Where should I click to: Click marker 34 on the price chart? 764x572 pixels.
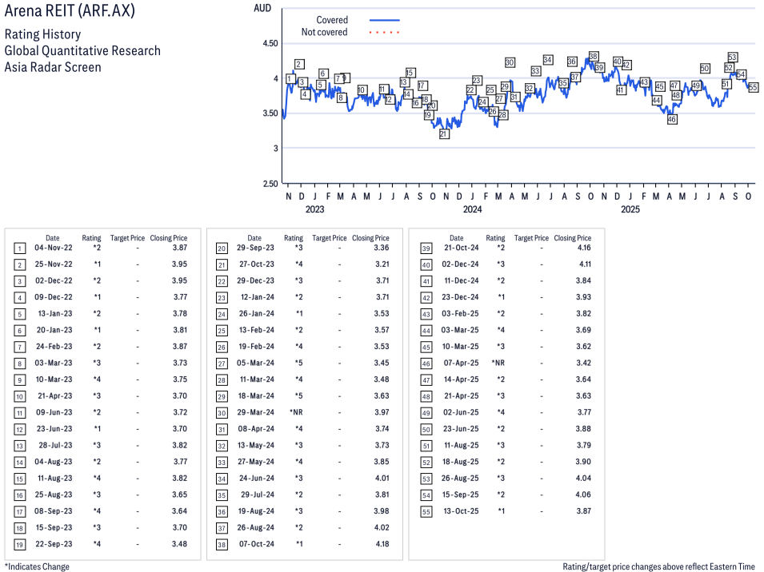(548, 60)
